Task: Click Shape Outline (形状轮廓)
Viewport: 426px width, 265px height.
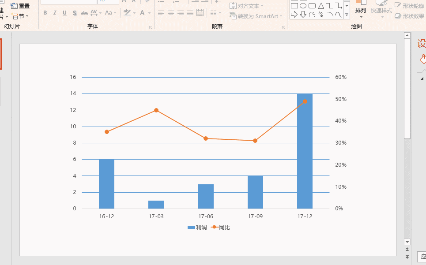Action: coord(410,6)
